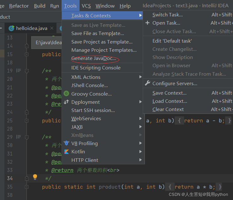Open the Build menu
This screenshot has height=200, width=233.
40,6
